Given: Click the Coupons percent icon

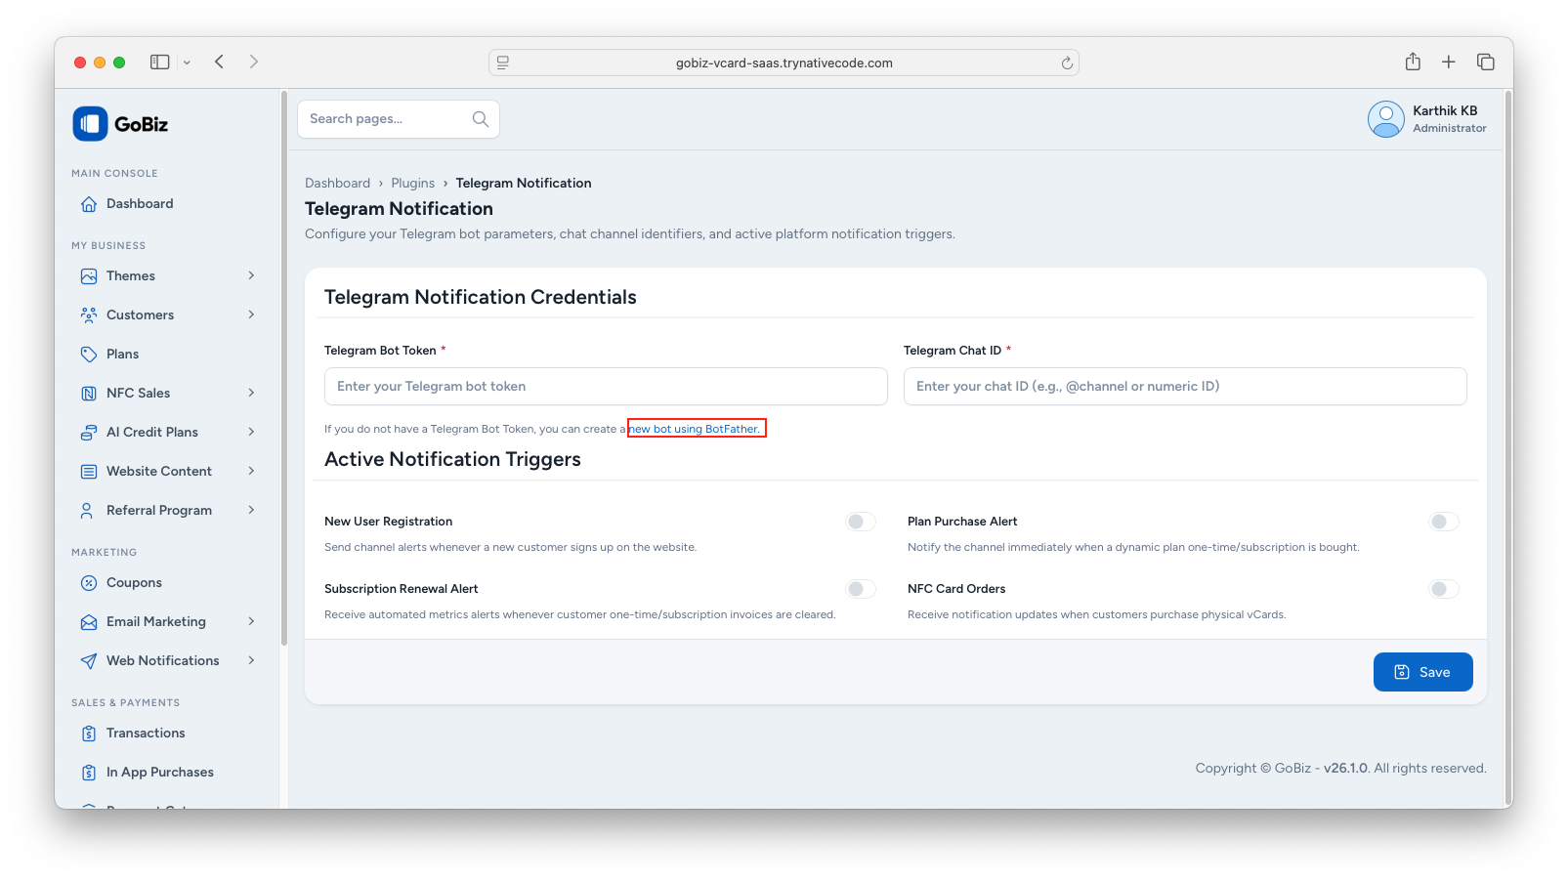Looking at the screenshot, I should click(x=89, y=583).
